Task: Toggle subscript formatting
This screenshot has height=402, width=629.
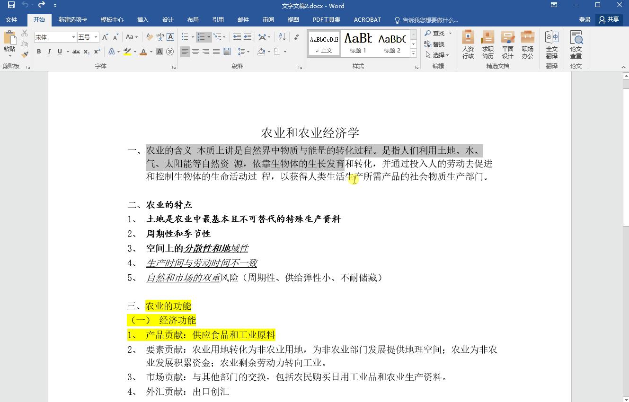Action: [87, 52]
